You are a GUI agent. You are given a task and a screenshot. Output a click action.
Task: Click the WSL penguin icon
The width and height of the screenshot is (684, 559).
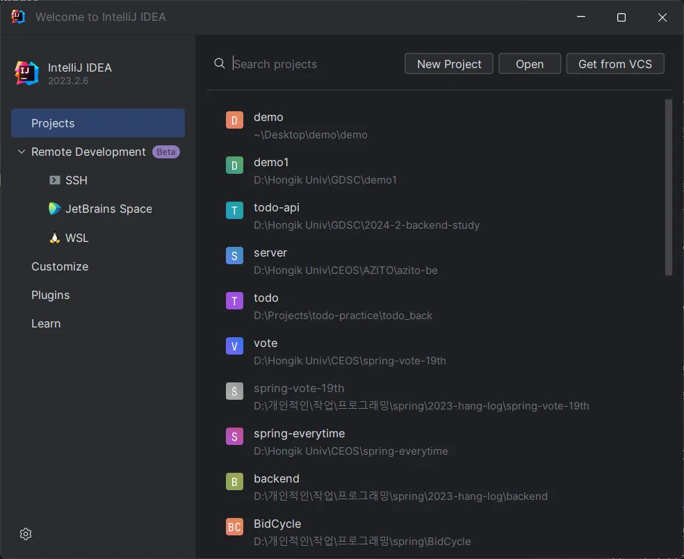[x=54, y=238]
